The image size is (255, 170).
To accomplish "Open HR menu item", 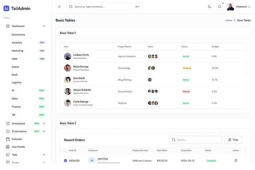I will (13, 115).
